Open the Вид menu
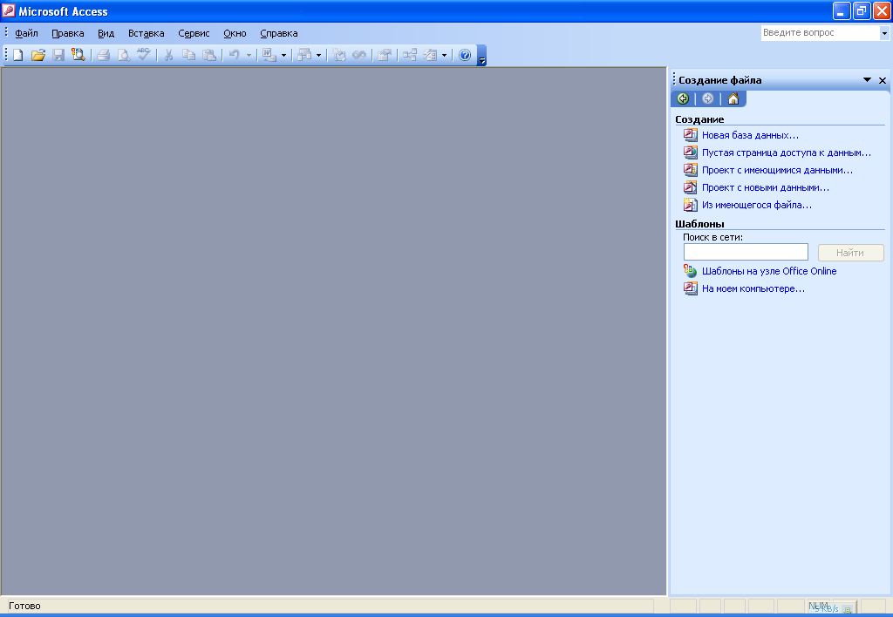Viewport: 893px width, 617px height. click(x=106, y=33)
